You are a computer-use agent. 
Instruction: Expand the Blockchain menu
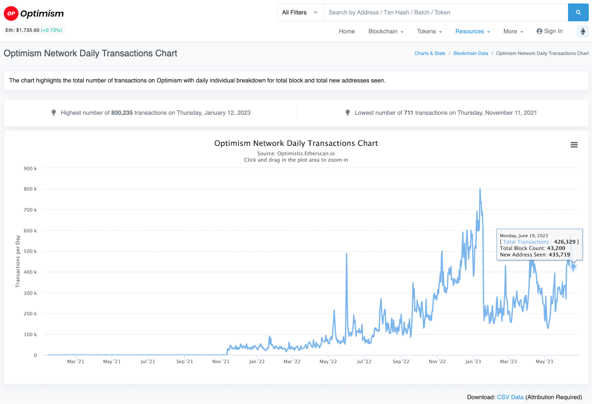[386, 31]
